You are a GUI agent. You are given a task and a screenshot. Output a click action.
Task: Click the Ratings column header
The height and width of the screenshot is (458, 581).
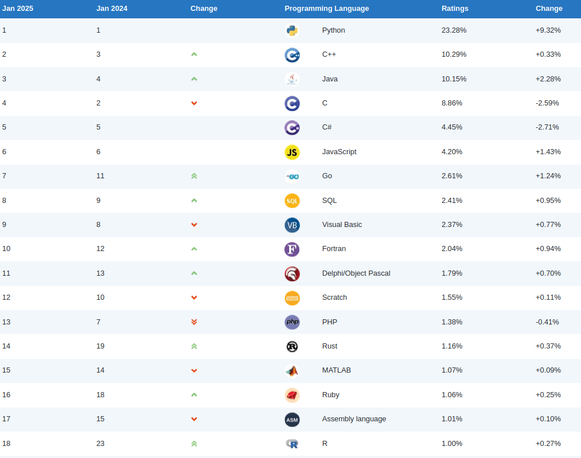(x=455, y=9)
